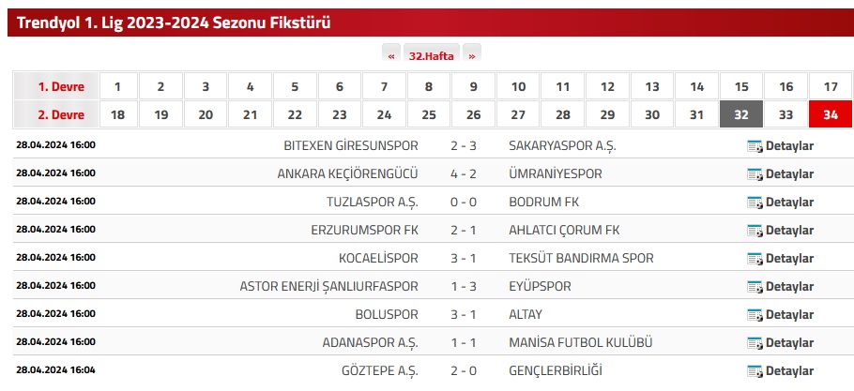Click the EYÜPSPOR team name
This screenshot has height=391, width=854.
coord(540,287)
